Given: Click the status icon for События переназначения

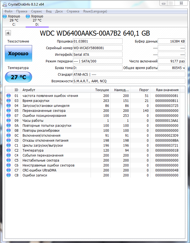Looking at the screenshot, I should [9, 155].
